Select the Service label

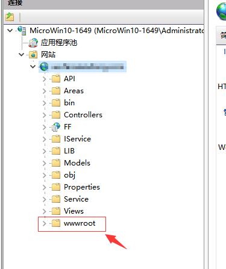pyautogui.click(x=76, y=199)
